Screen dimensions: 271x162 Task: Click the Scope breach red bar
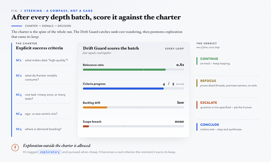(x=86, y=127)
